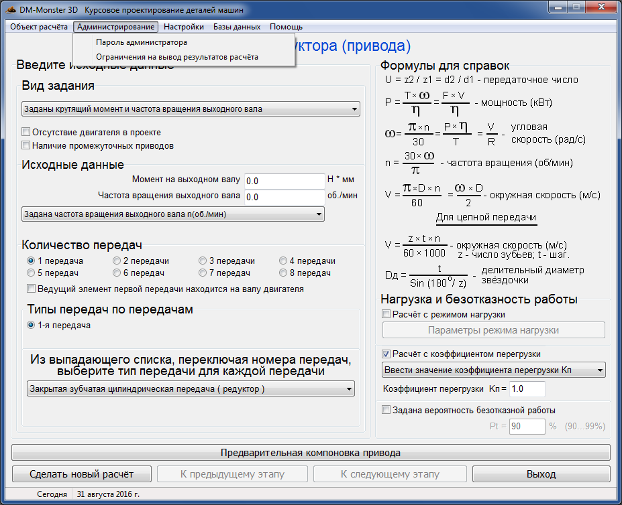The width and height of the screenshot is (622, 505).
Task: Maximize the DM-Monster 3D window
Action: pyautogui.click(x=576, y=7)
